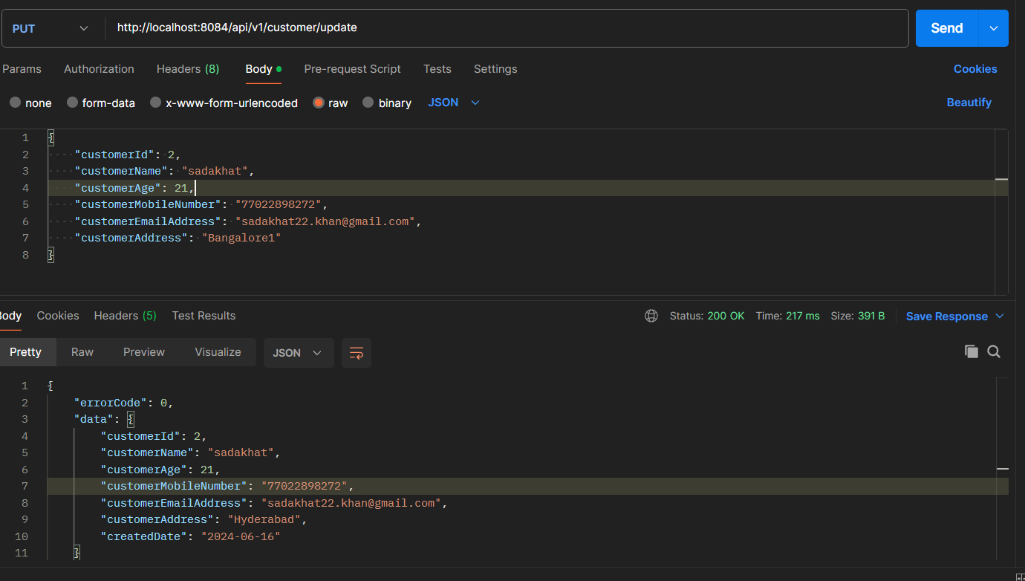Image resolution: width=1025 pixels, height=581 pixels.
Task: Select the none body type radio
Action: tap(15, 103)
